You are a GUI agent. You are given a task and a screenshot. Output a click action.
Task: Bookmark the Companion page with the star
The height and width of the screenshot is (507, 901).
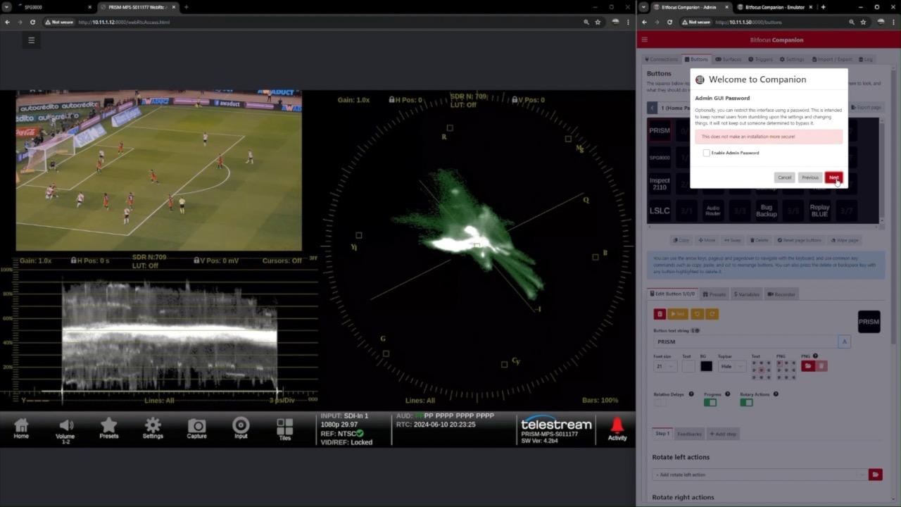pos(863,22)
